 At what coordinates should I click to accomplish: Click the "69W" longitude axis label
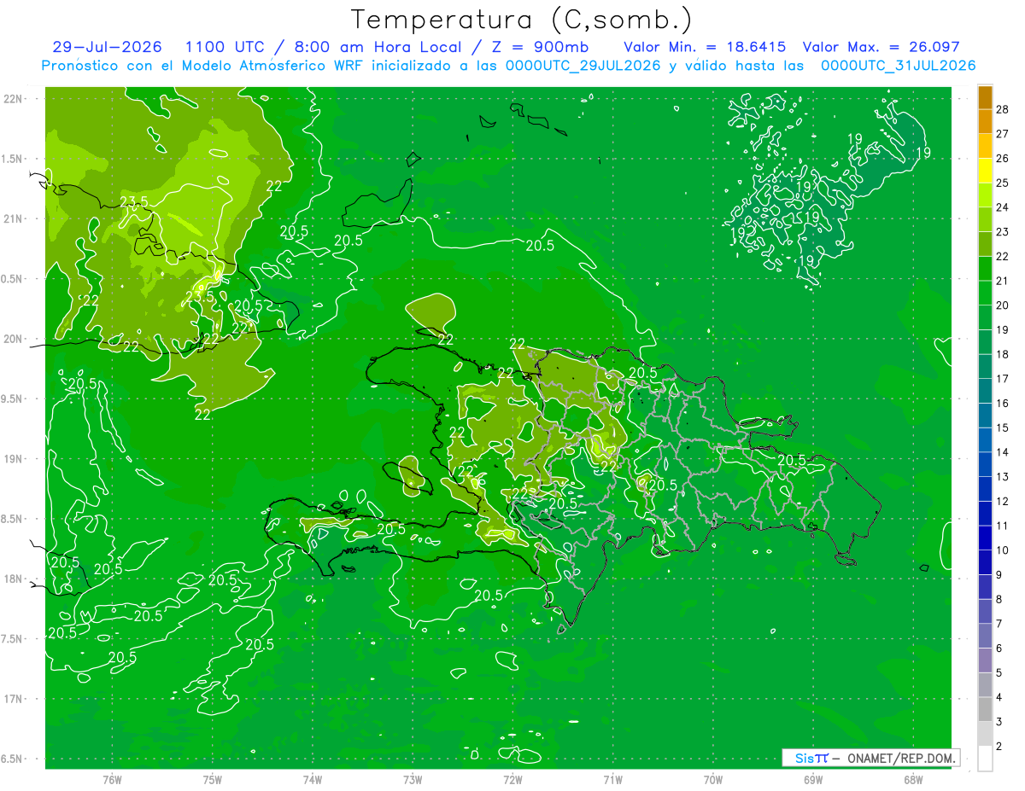(x=813, y=781)
